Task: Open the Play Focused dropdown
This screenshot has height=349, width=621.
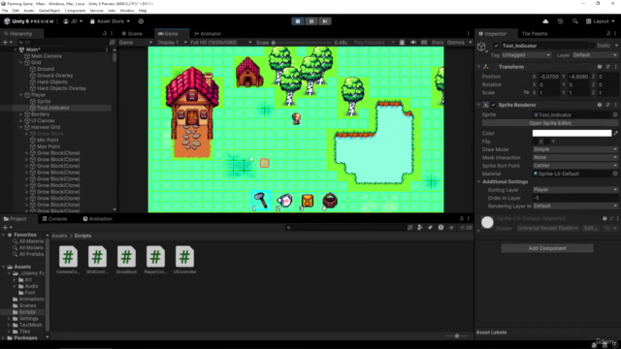Action: click(374, 43)
